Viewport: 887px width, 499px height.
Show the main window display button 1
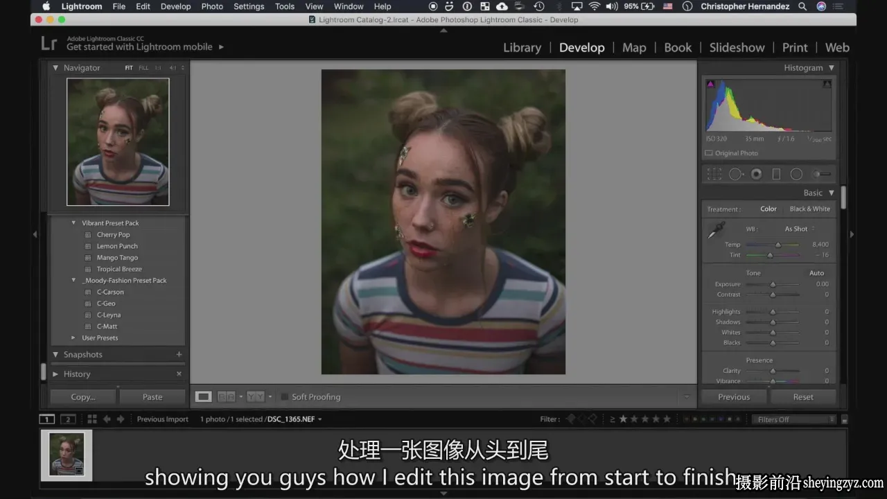(46, 419)
